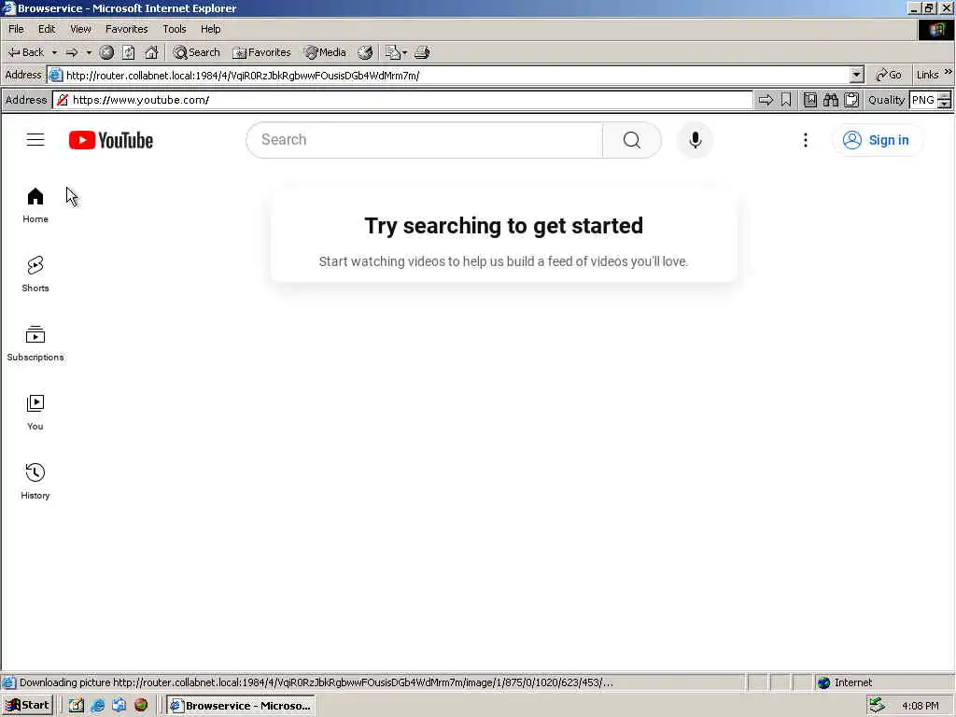This screenshot has width=956, height=717.
Task: Click the IE Forward arrow button
Action: click(71, 52)
